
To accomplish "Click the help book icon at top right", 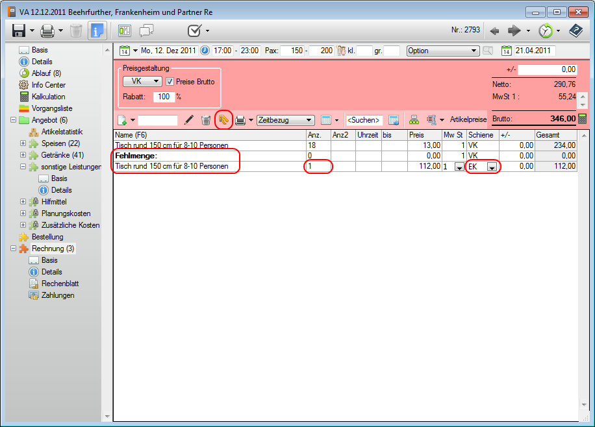I will pyautogui.click(x=576, y=30).
